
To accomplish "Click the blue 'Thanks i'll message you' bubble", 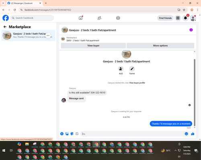I will click(171, 124).
